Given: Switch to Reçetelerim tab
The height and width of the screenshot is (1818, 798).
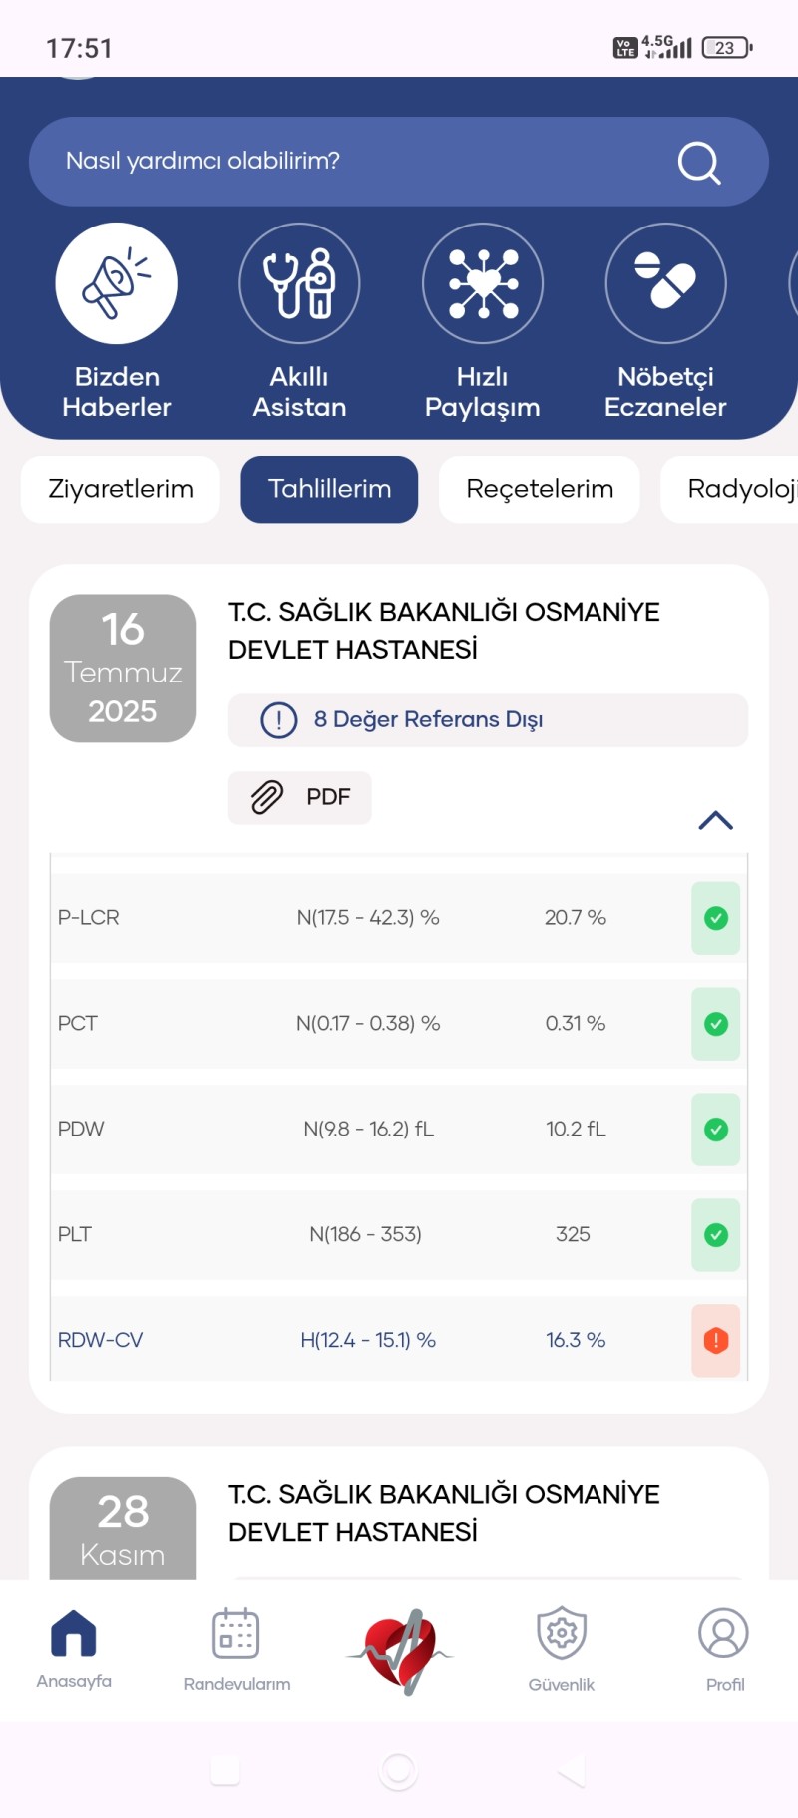Looking at the screenshot, I should pyautogui.click(x=540, y=489).
